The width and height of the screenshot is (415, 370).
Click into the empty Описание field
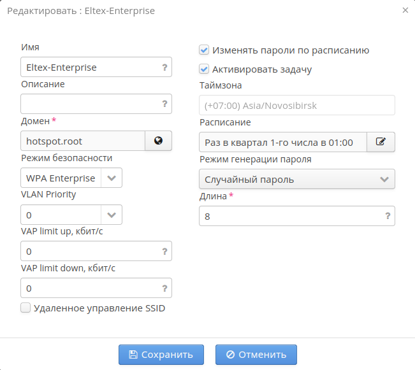(x=89, y=104)
